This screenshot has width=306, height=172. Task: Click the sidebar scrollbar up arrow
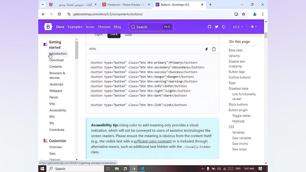77,39
